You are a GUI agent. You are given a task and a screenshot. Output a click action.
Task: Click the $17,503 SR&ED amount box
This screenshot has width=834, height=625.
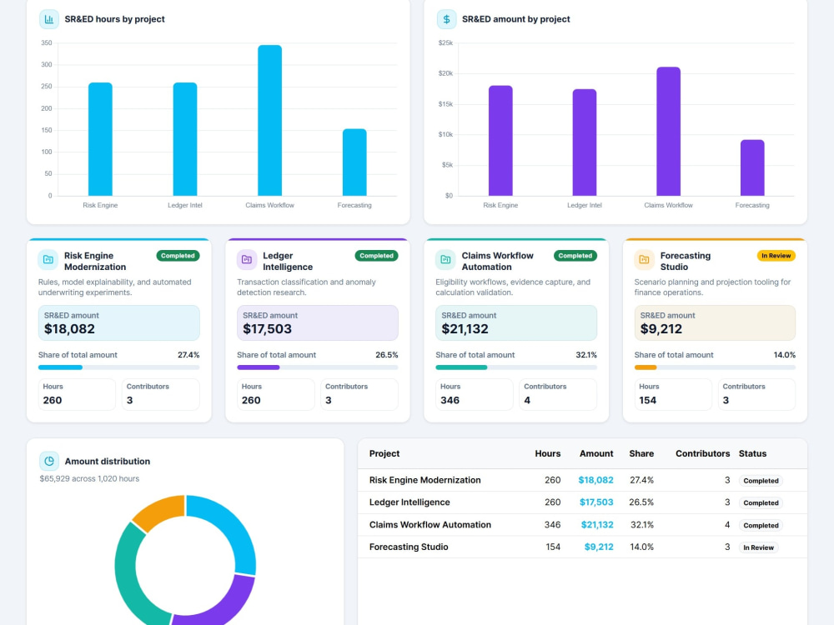(x=318, y=322)
